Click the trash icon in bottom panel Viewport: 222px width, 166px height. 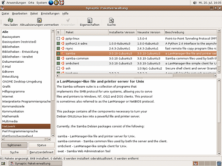point(219,164)
